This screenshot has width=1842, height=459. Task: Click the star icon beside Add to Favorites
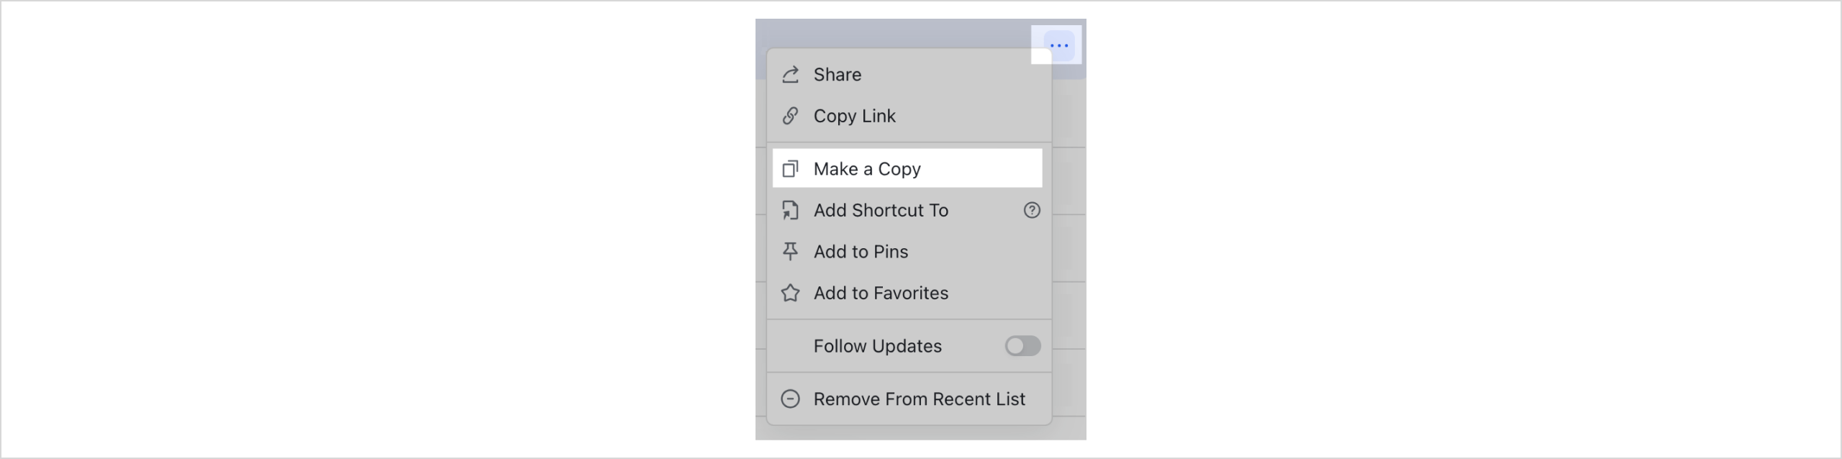click(x=791, y=293)
